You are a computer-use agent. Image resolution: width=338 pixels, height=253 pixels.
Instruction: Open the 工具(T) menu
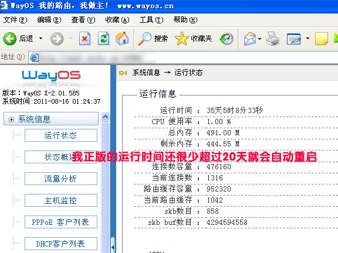(151, 20)
